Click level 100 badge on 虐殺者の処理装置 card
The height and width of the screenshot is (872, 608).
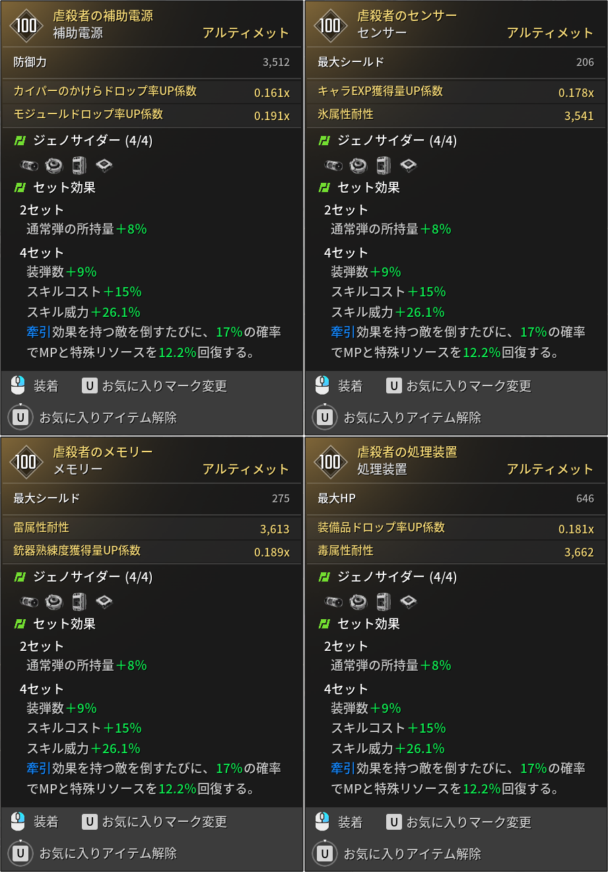330,461
